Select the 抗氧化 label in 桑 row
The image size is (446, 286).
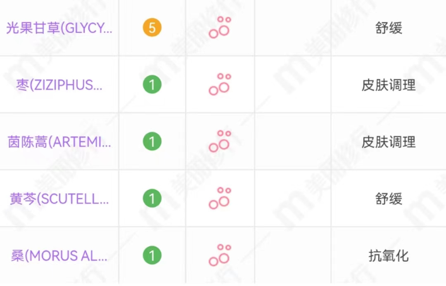click(389, 256)
